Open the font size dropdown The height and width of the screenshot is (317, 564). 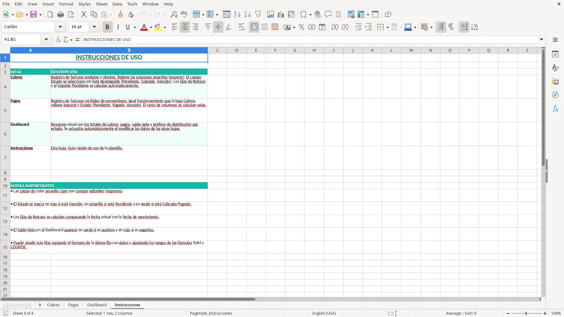click(x=94, y=27)
